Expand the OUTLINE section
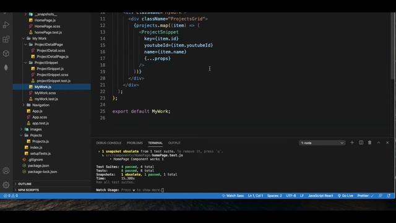Screen dimensions: 396x223 point(25,184)
